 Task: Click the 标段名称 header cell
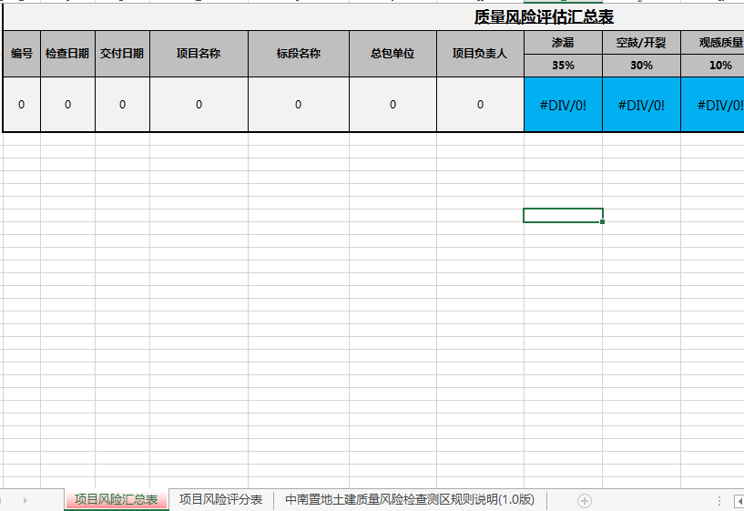click(x=298, y=54)
